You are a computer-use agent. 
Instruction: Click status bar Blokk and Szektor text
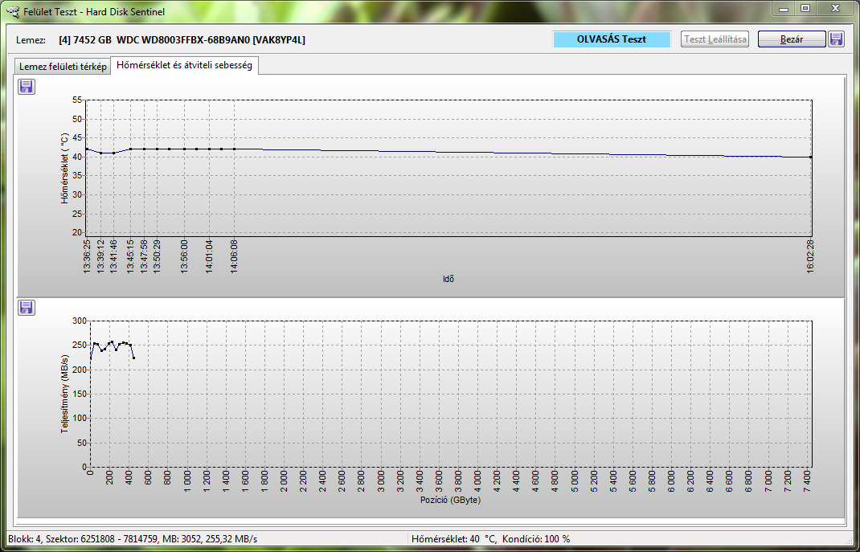click(x=133, y=539)
